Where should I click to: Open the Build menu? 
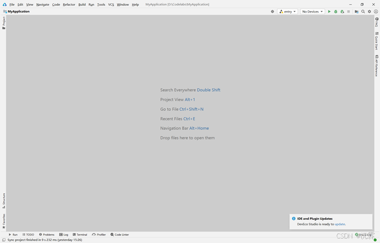click(x=82, y=5)
